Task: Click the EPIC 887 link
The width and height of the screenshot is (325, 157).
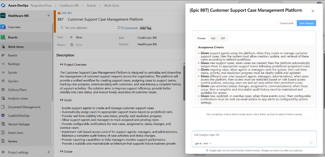Action: click(67, 13)
